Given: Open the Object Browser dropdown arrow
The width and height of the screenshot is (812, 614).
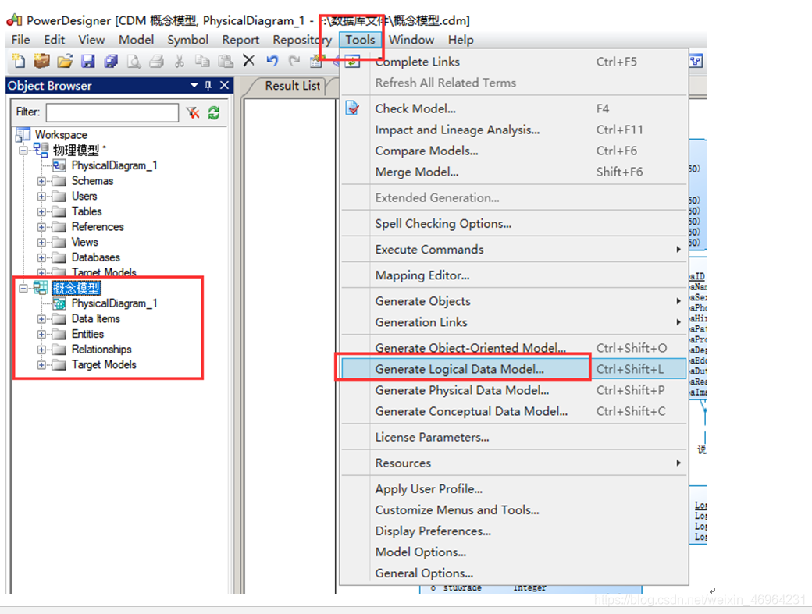Looking at the screenshot, I should pos(194,85).
